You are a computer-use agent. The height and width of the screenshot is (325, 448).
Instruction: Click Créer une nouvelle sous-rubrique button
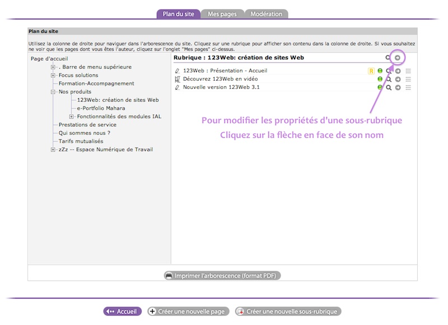click(288, 312)
